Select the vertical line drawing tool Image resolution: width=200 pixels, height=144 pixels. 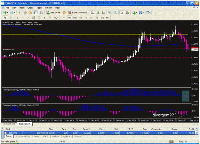17,18
